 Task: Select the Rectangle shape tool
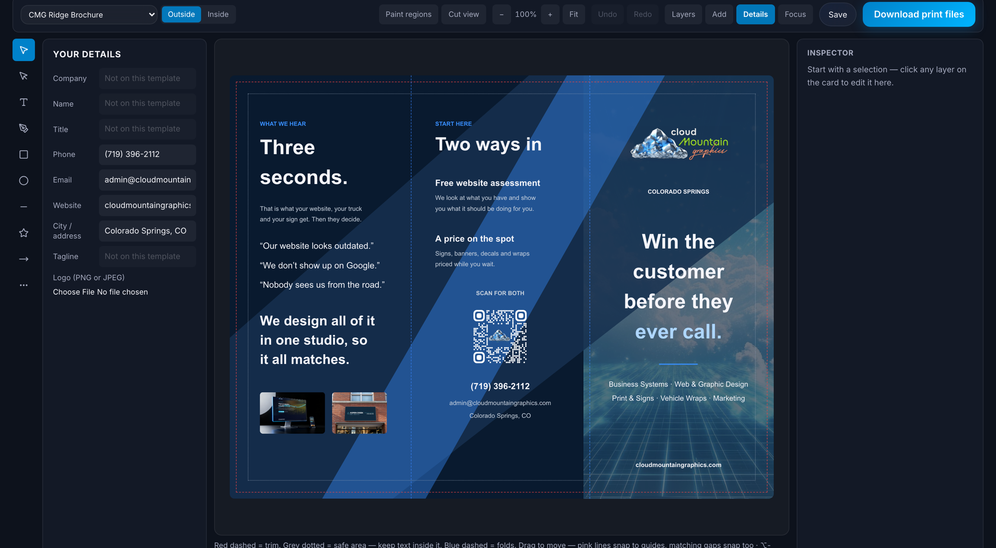click(24, 155)
